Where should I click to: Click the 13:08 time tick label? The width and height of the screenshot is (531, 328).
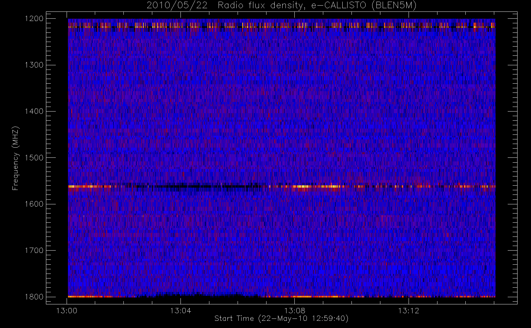coord(295,311)
